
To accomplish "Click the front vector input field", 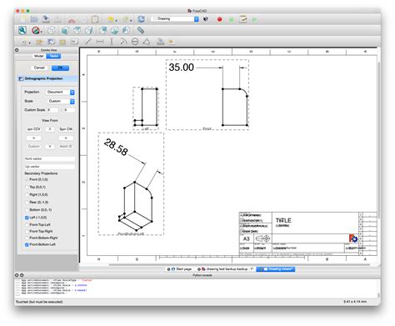I will pos(50,158).
